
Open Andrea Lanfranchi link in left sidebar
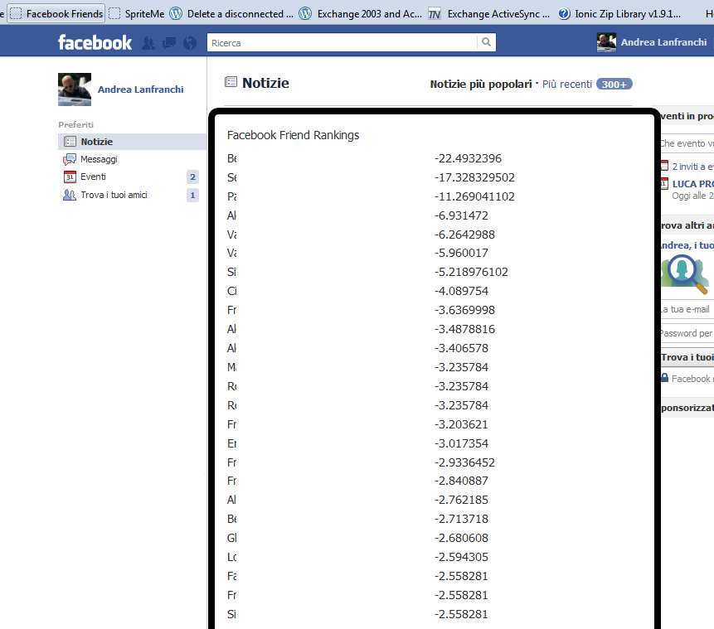point(141,90)
